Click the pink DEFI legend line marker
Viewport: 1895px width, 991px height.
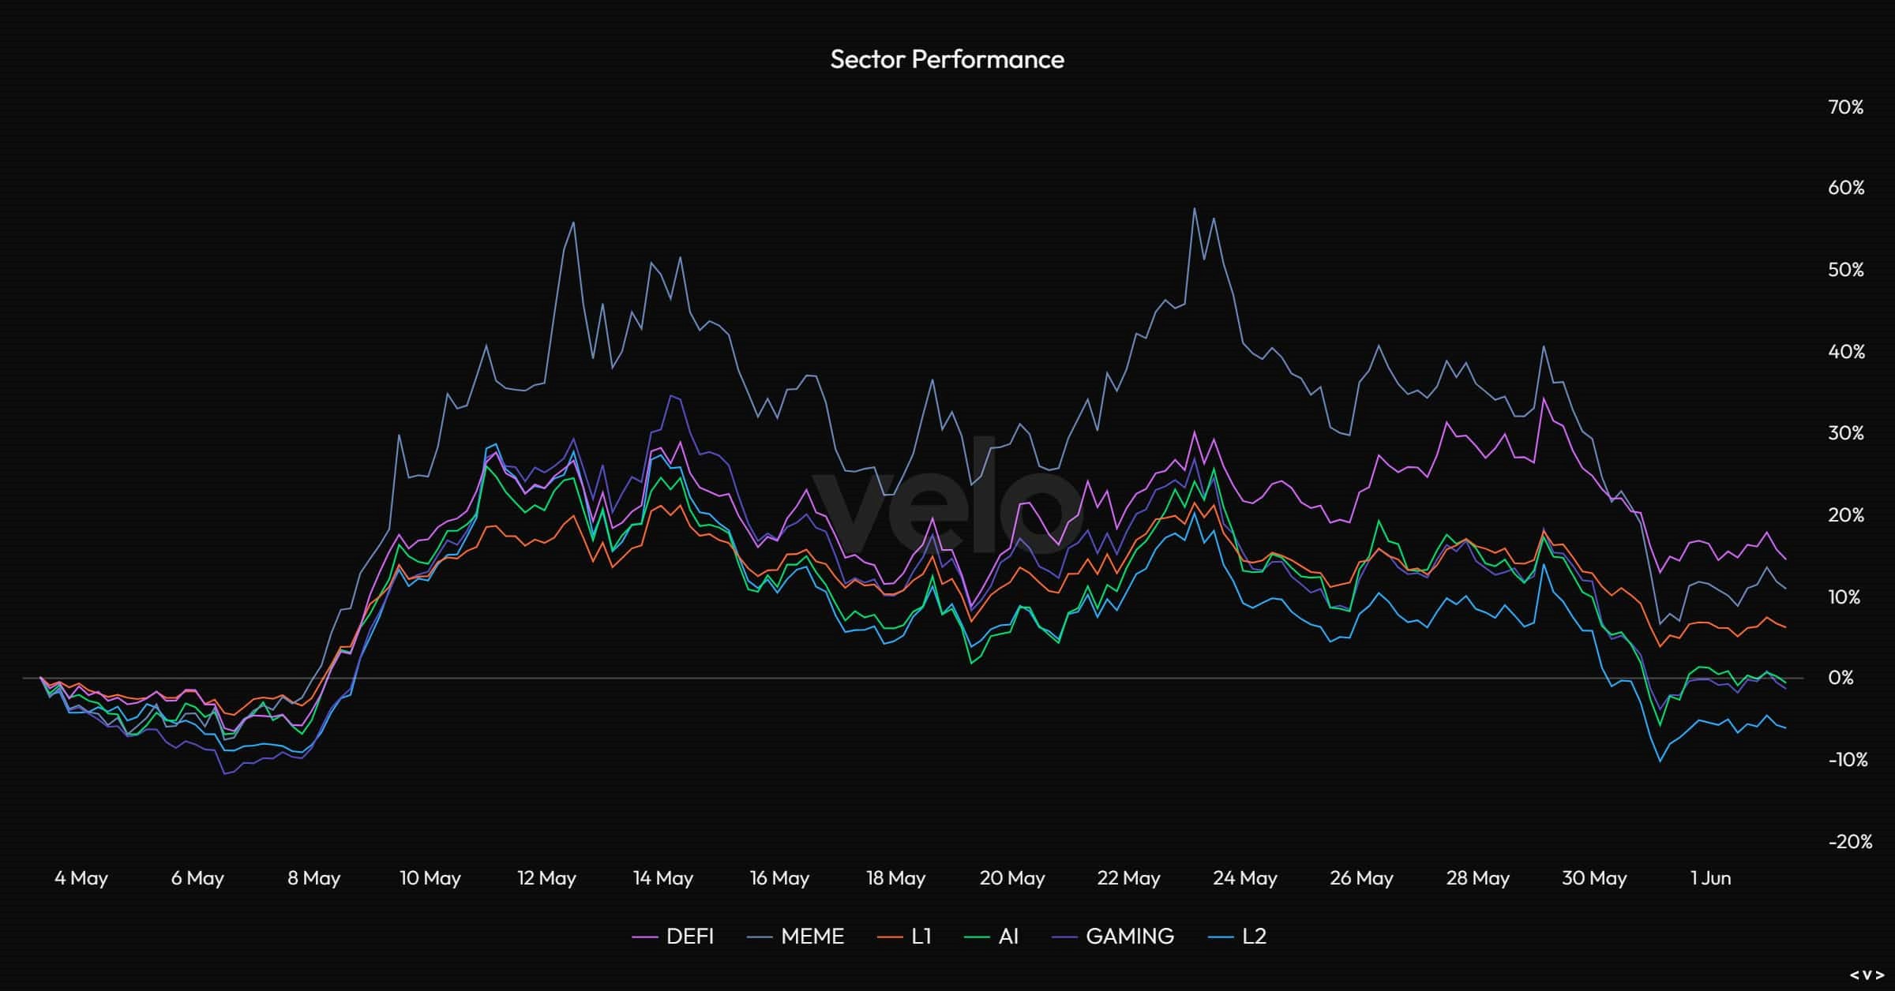(x=645, y=937)
